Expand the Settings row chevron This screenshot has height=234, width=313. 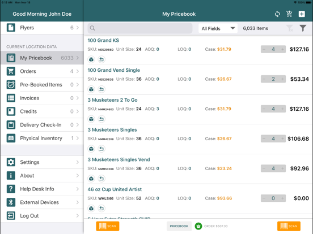click(78, 162)
